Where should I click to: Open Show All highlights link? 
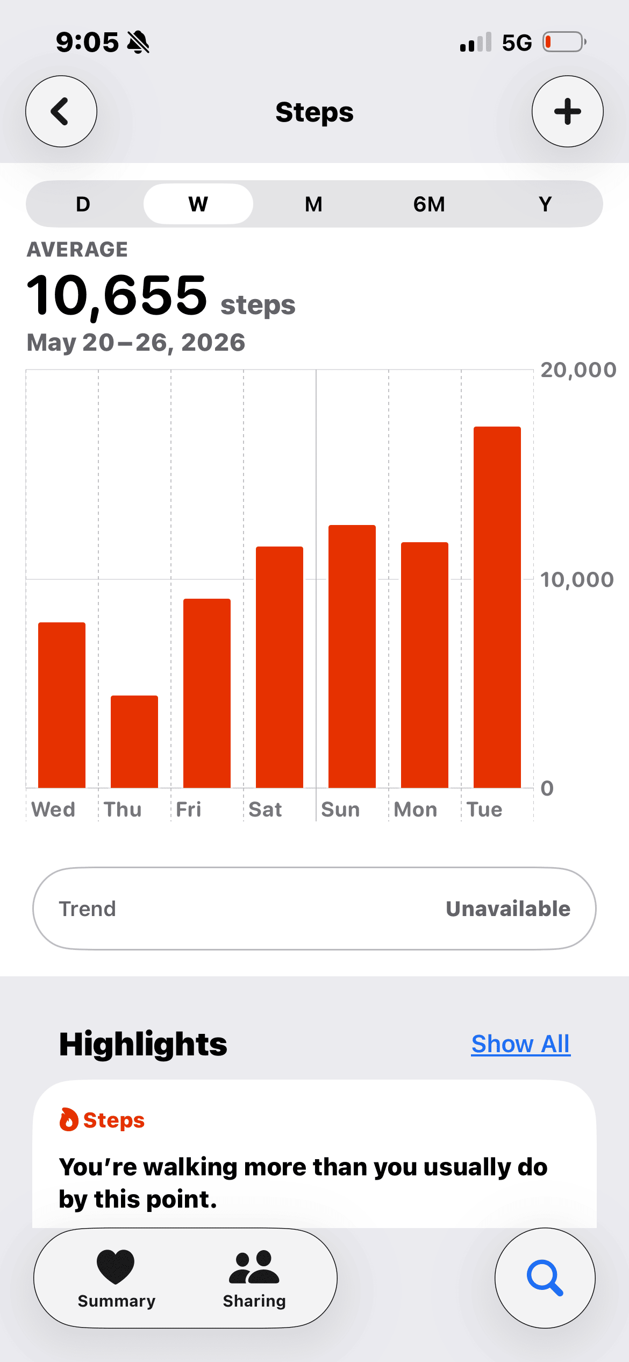pos(520,1044)
